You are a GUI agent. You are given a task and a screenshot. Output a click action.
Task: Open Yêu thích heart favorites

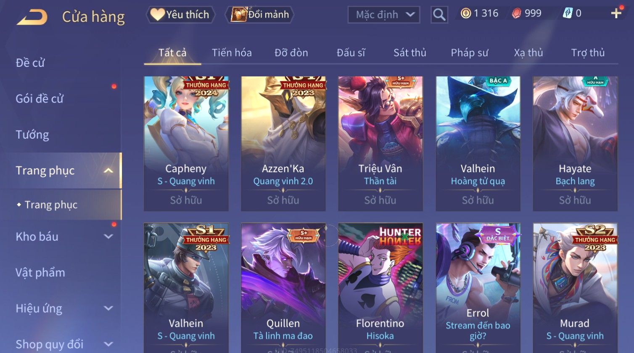180,15
